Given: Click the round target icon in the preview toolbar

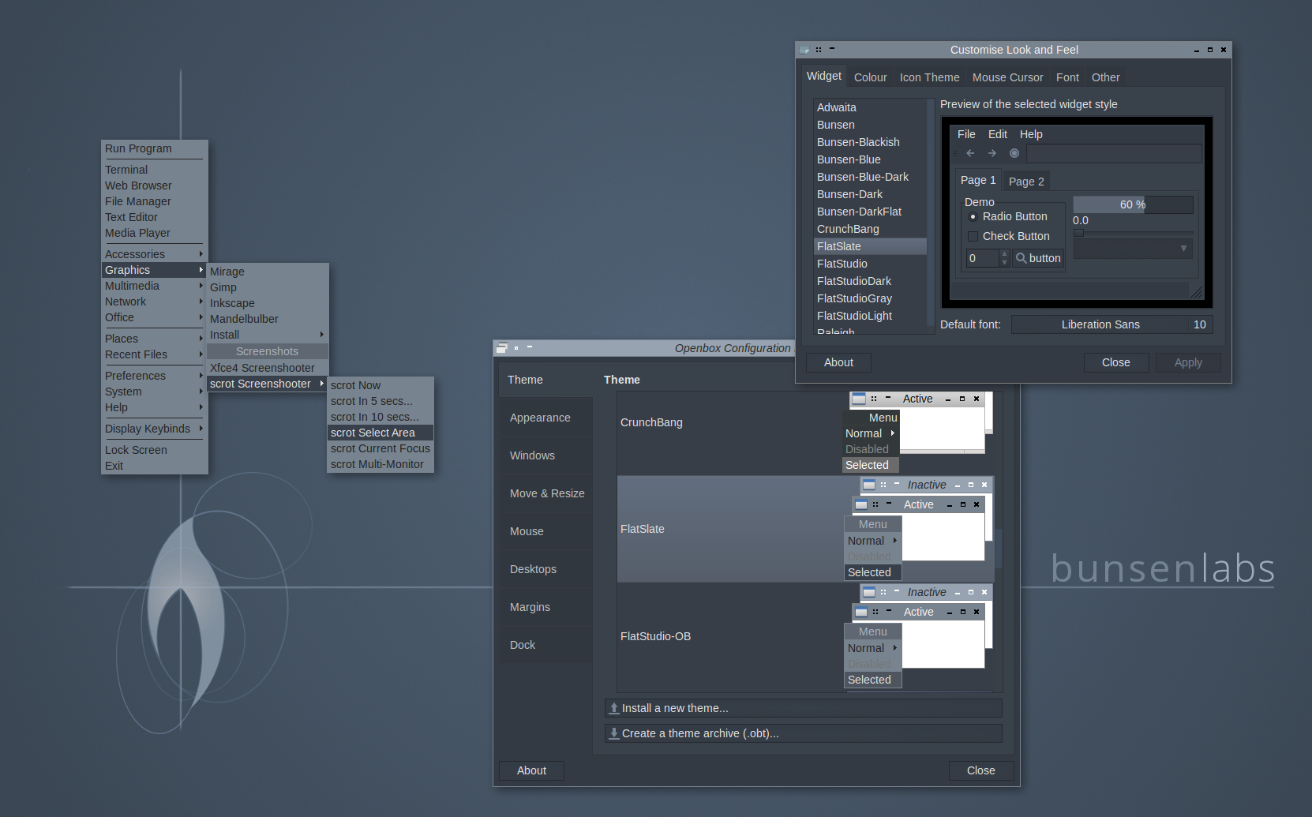Looking at the screenshot, I should (1014, 153).
